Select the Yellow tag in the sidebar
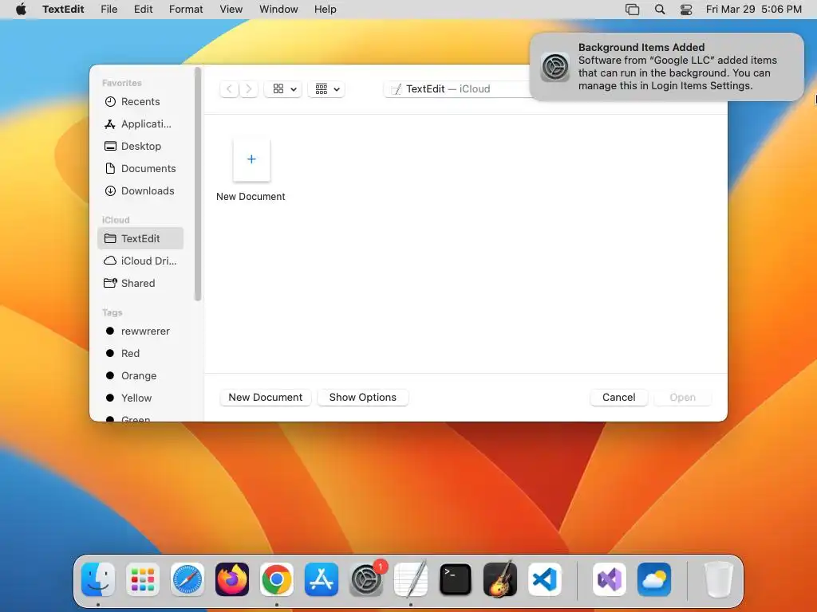 (140, 398)
